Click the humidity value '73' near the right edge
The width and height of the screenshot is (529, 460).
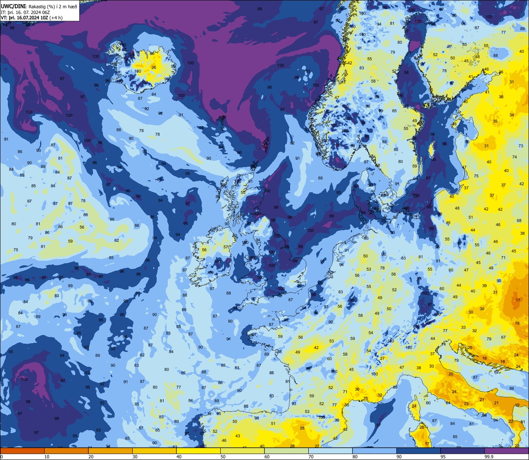tap(521, 146)
